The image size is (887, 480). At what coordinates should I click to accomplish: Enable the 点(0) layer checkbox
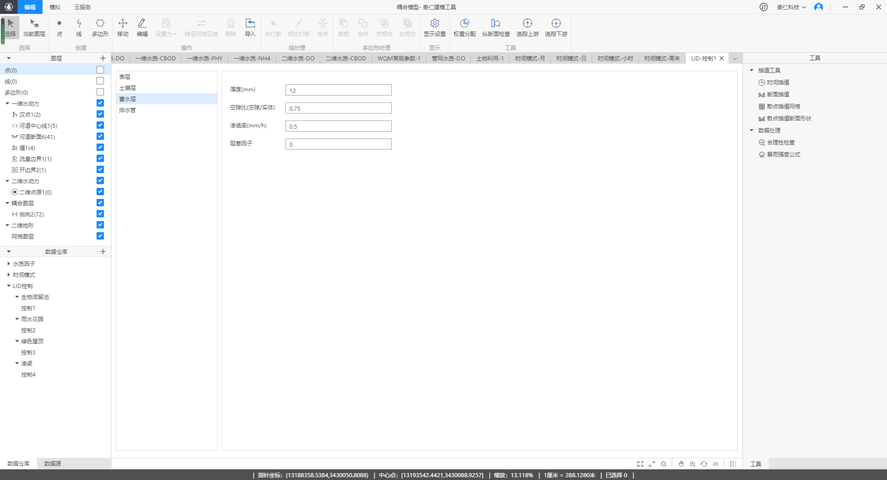(x=100, y=70)
